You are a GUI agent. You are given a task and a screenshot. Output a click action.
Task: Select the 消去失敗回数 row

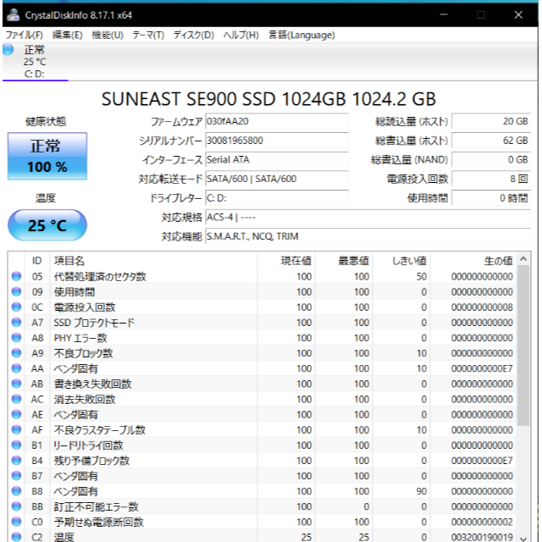tap(262, 399)
